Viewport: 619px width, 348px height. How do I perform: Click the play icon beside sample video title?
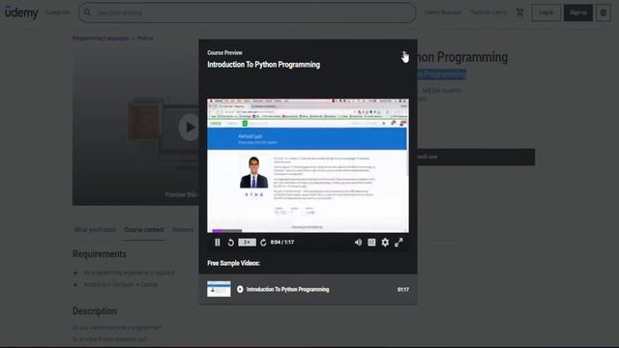240,289
